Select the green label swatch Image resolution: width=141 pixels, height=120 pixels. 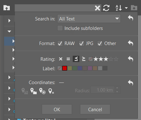[x=75, y=68]
